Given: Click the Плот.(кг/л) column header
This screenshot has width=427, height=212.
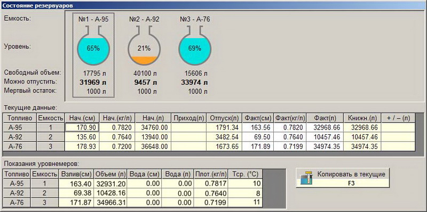Looking at the screenshot, I should (x=211, y=174).
